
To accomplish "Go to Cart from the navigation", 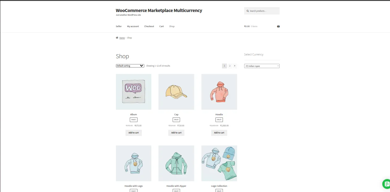I will [162, 27].
